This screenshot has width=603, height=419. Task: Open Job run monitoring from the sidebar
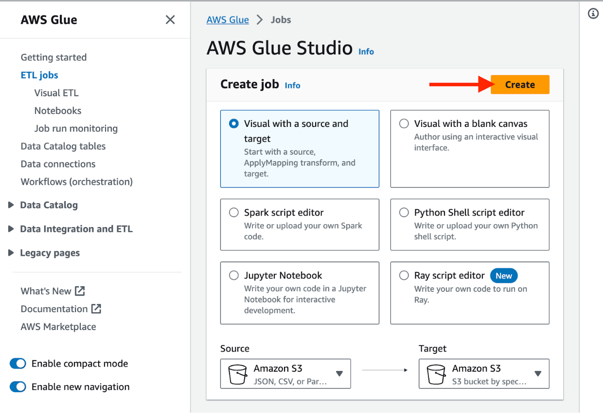tap(75, 128)
